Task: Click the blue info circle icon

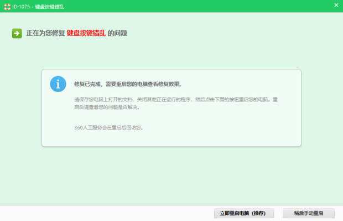Action: (58, 84)
